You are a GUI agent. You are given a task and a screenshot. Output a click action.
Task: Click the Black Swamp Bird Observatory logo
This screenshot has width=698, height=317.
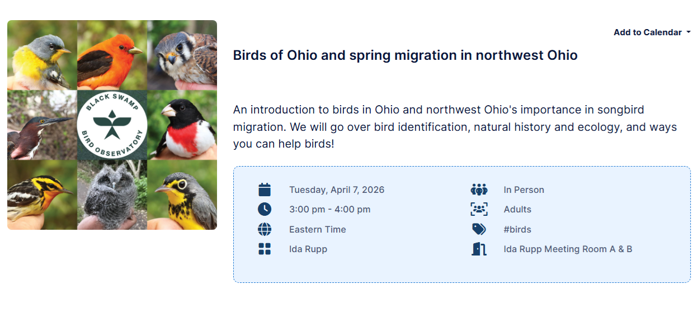(112, 125)
